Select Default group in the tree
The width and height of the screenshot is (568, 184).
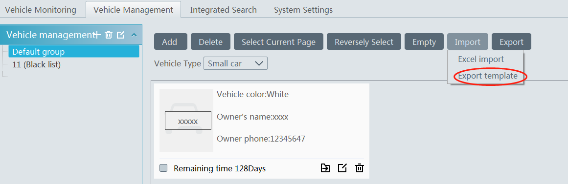pos(74,52)
